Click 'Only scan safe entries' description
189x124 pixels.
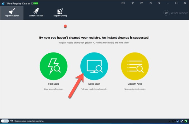pyautogui.click(x=54, y=89)
